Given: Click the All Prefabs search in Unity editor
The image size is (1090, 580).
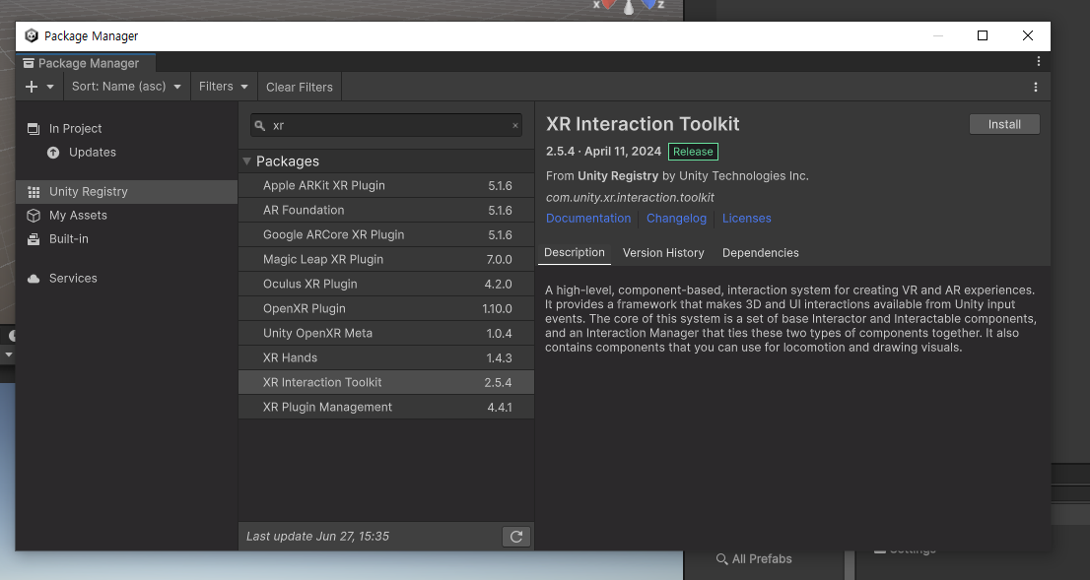Looking at the screenshot, I should pos(754,559).
